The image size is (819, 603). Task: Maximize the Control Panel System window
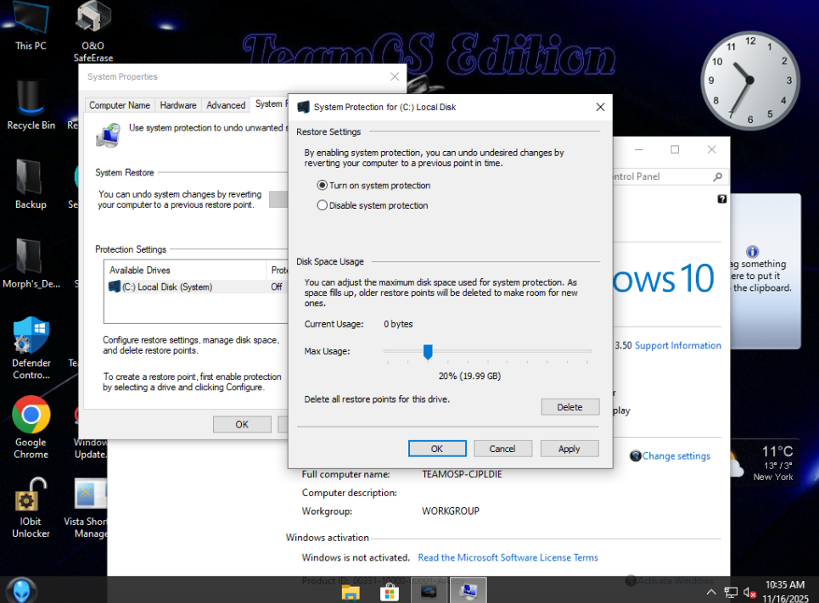675,150
